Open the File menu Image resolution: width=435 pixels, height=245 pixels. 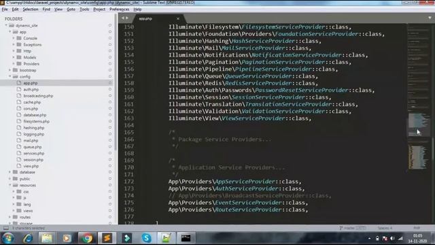[x=5, y=9]
